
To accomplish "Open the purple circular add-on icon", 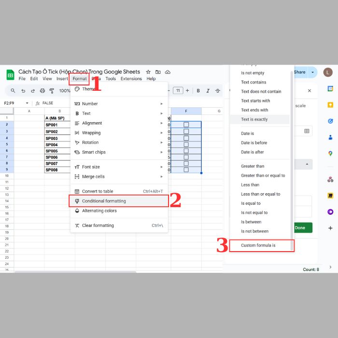I will pos(330,211).
